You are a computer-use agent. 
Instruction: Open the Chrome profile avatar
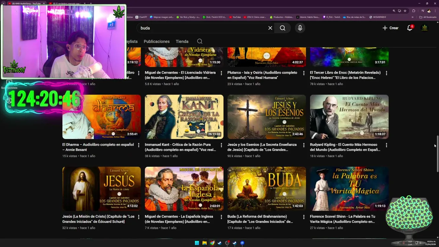point(429,11)
